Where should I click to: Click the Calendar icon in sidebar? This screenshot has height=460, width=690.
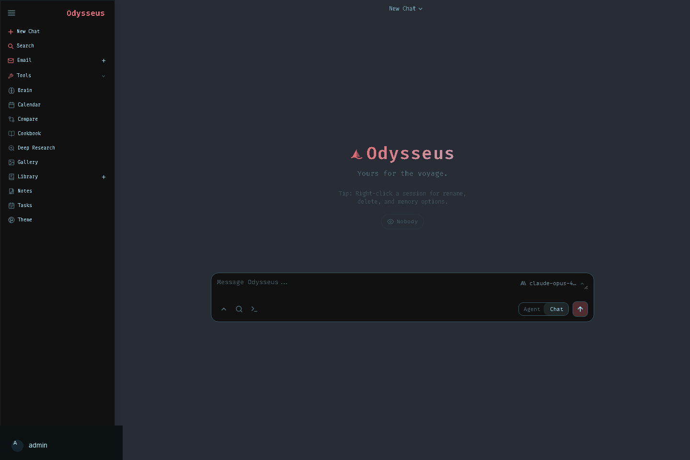11,104
